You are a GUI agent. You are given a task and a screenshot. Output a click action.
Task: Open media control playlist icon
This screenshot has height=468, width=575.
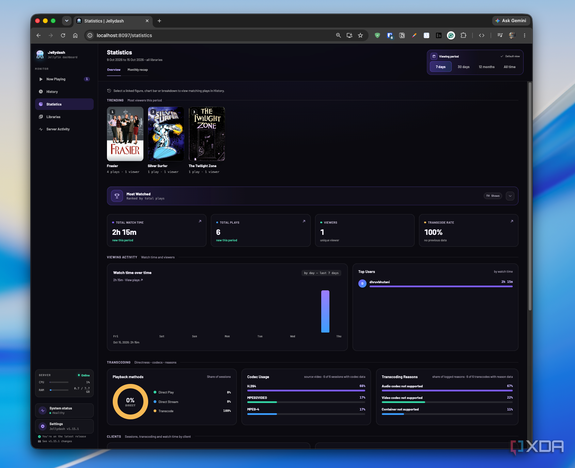point(500,35)
